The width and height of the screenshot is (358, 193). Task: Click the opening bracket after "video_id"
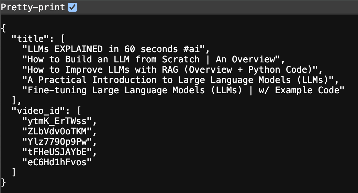pos(78,111)
